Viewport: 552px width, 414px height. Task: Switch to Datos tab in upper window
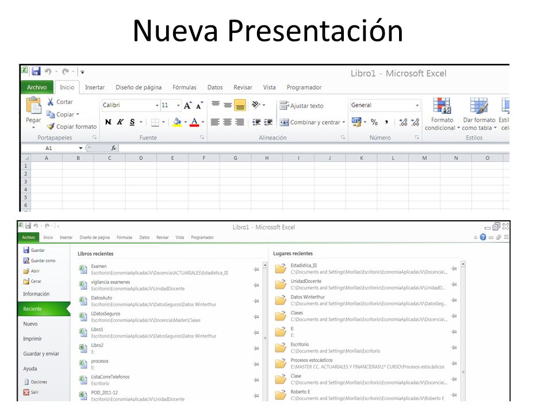(x=214, y=87)
